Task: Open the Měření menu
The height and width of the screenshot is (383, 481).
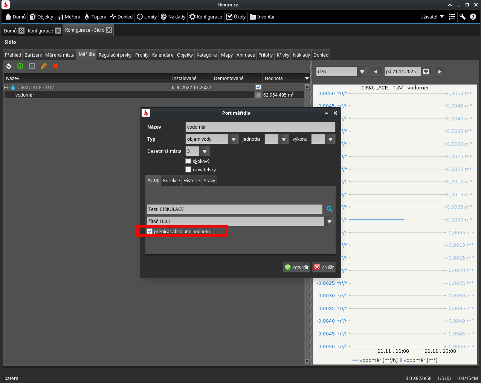Action: click(x=69, y=17)
